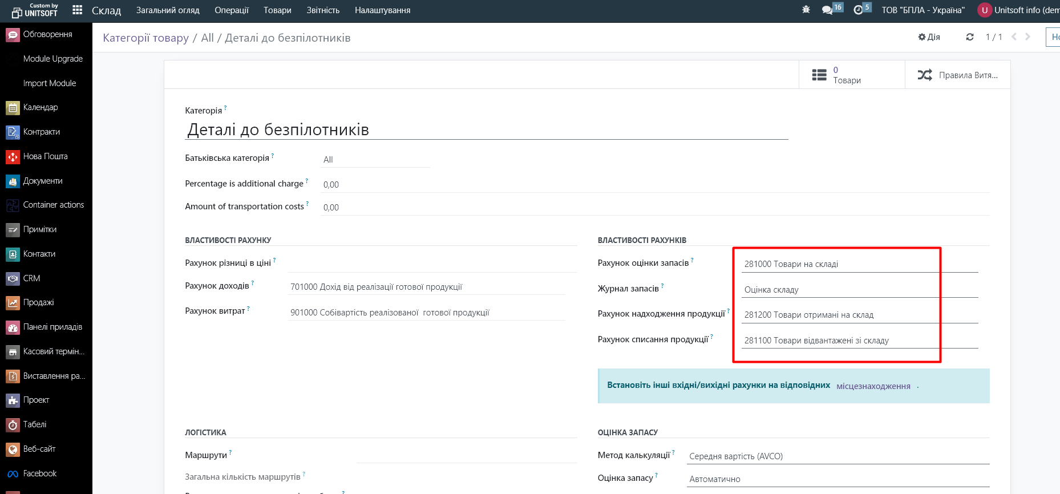Follow the місцезнаходження link
The image size is (1060, 494).
(x=873, y=386)
